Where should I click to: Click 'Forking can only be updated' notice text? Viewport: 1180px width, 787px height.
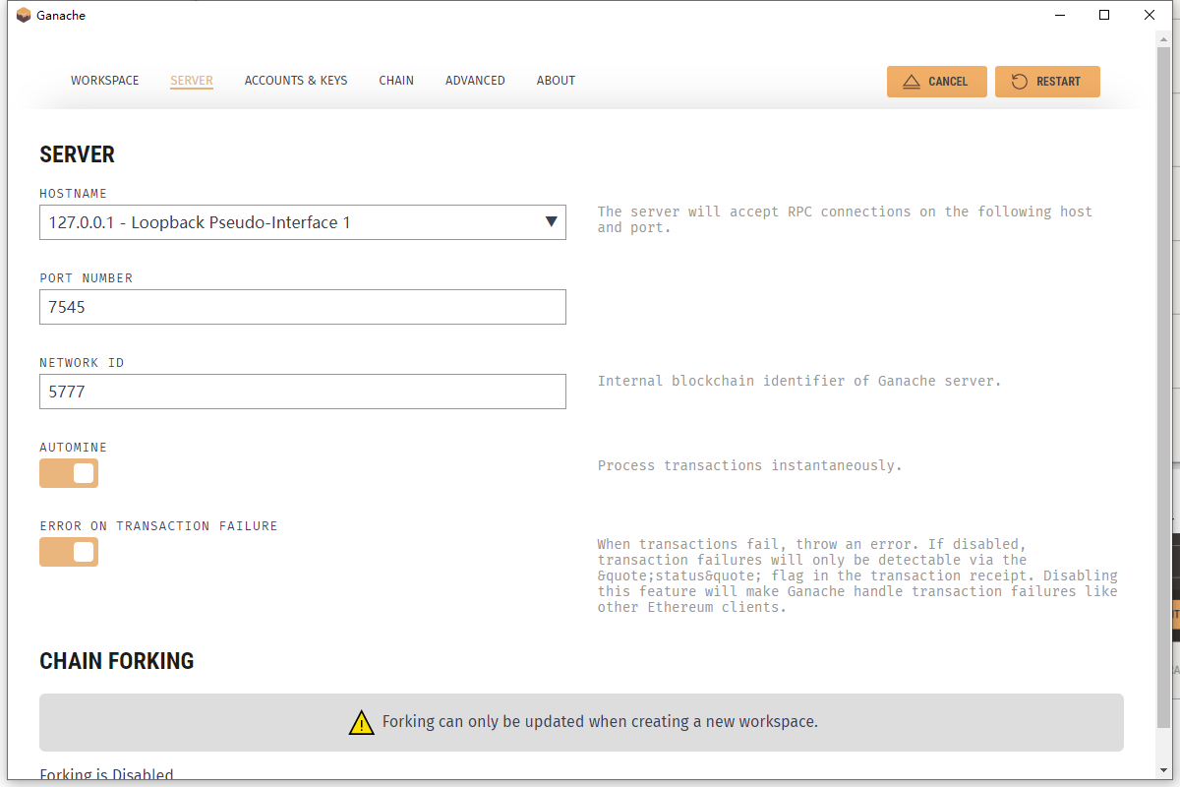pos(600,722)
